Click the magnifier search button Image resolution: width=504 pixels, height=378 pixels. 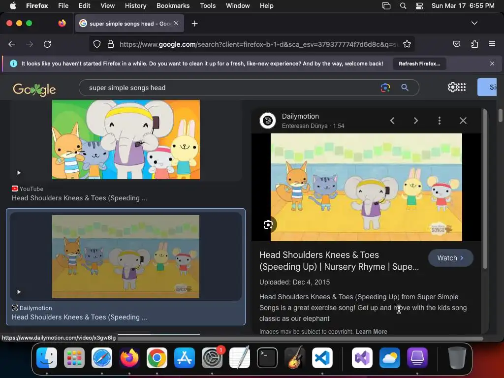coord(405,88)
